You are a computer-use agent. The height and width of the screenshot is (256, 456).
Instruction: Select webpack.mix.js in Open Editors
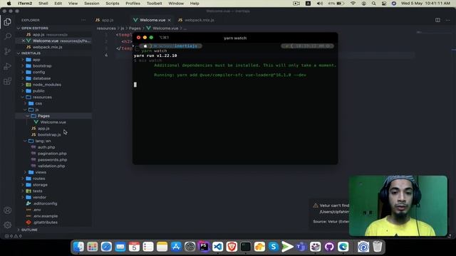click(x=48, y=47)
